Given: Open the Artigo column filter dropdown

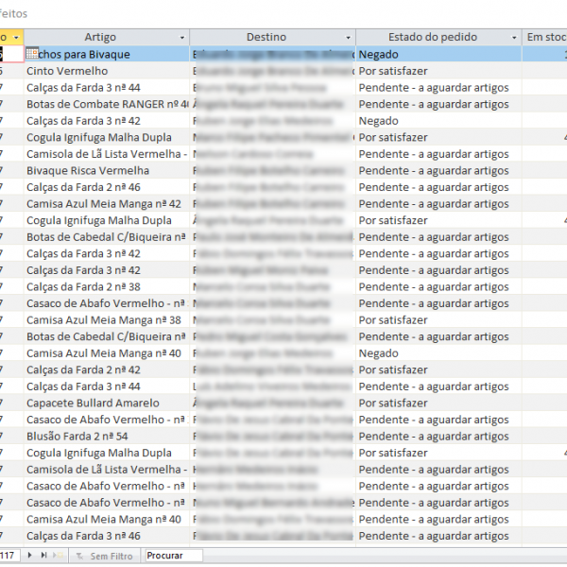Looking at the screenshot, I should point(180,38).
